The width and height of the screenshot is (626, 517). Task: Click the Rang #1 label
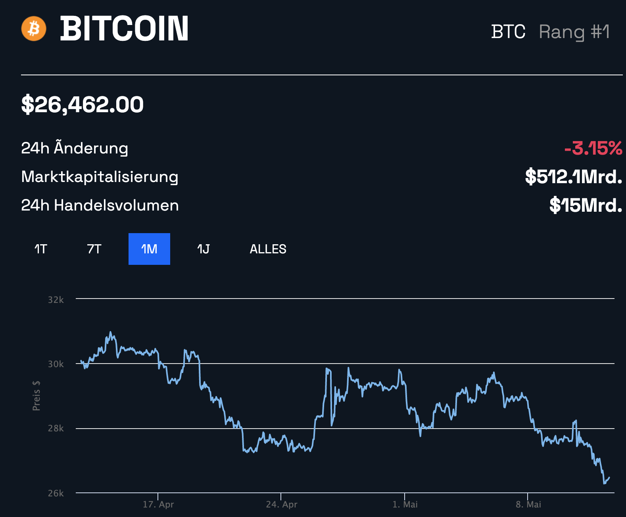(x=574, y=32)
